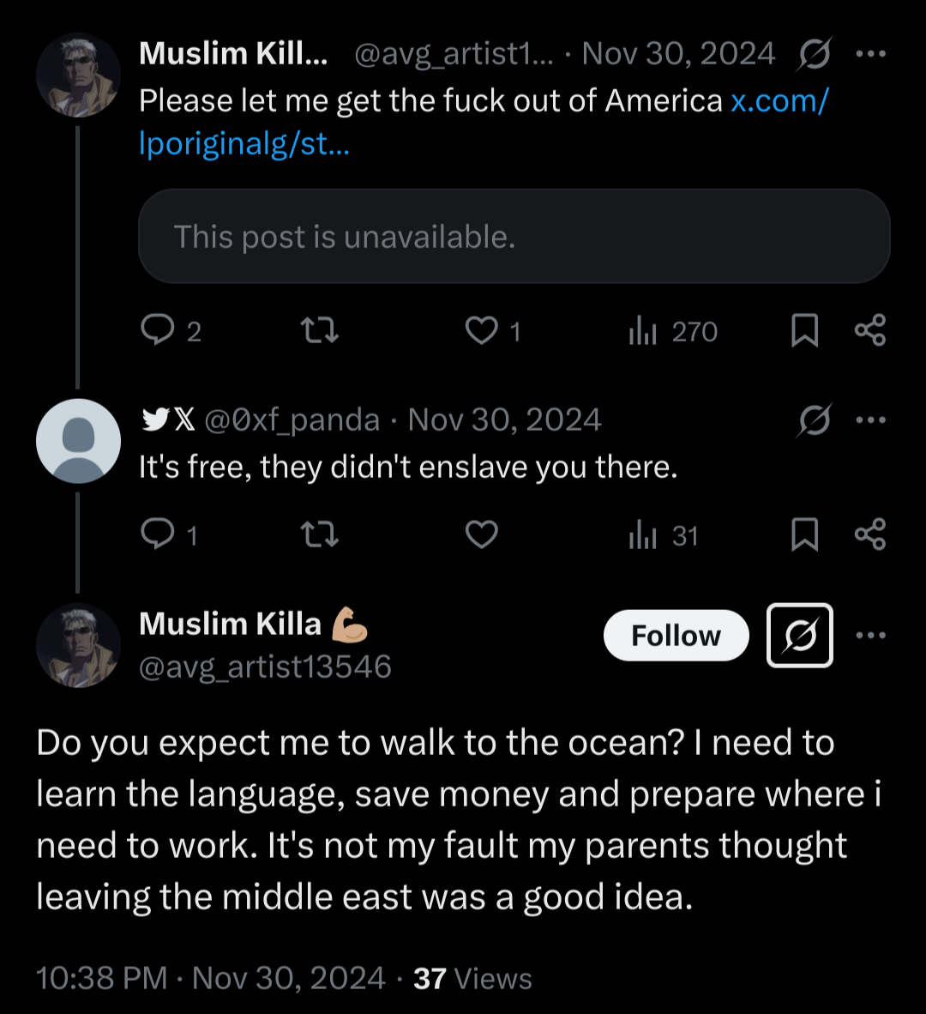Share the @0xf_panda reply

click(x=870, y=534)
